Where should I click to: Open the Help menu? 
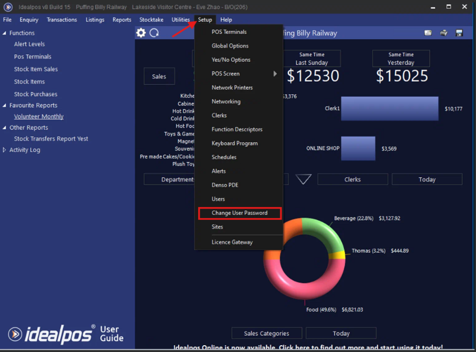tap(226, 20)
